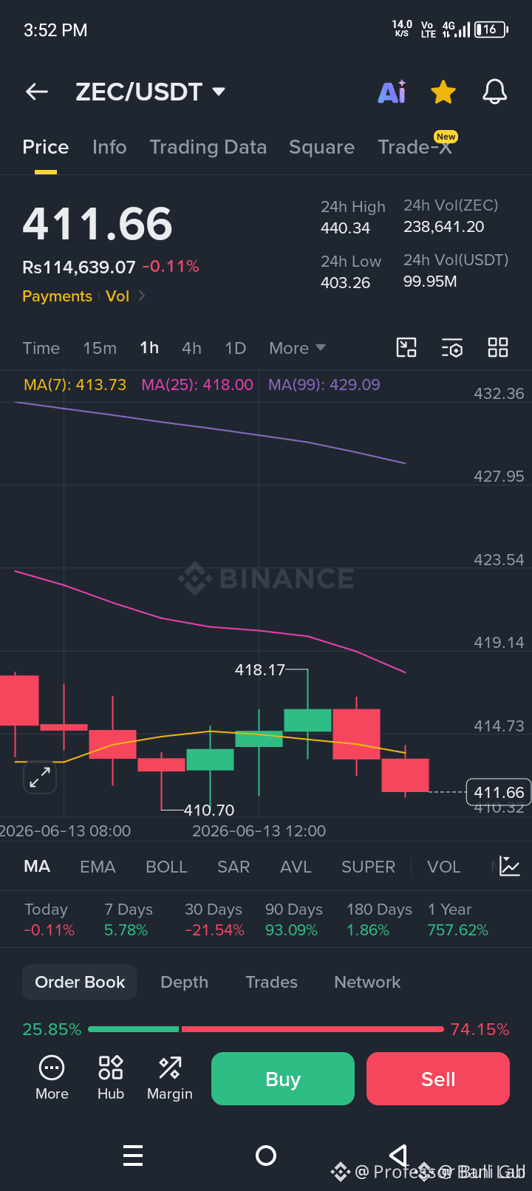The image size is (532, 1191).
Task: Tap the green Buy button
Action: click(x=283, y=1079)
